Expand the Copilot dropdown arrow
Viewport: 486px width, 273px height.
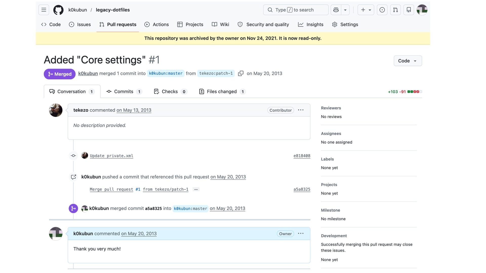(x=345, y=10)
